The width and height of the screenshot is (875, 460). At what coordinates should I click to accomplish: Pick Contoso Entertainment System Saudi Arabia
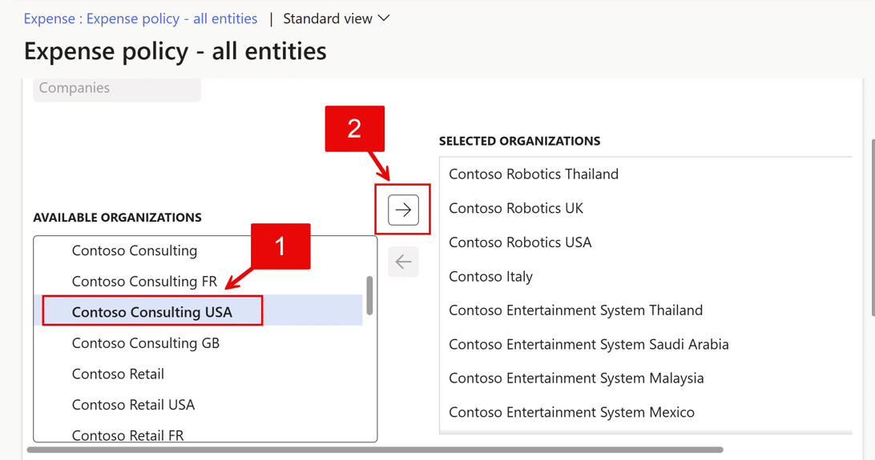pos(589,345)
